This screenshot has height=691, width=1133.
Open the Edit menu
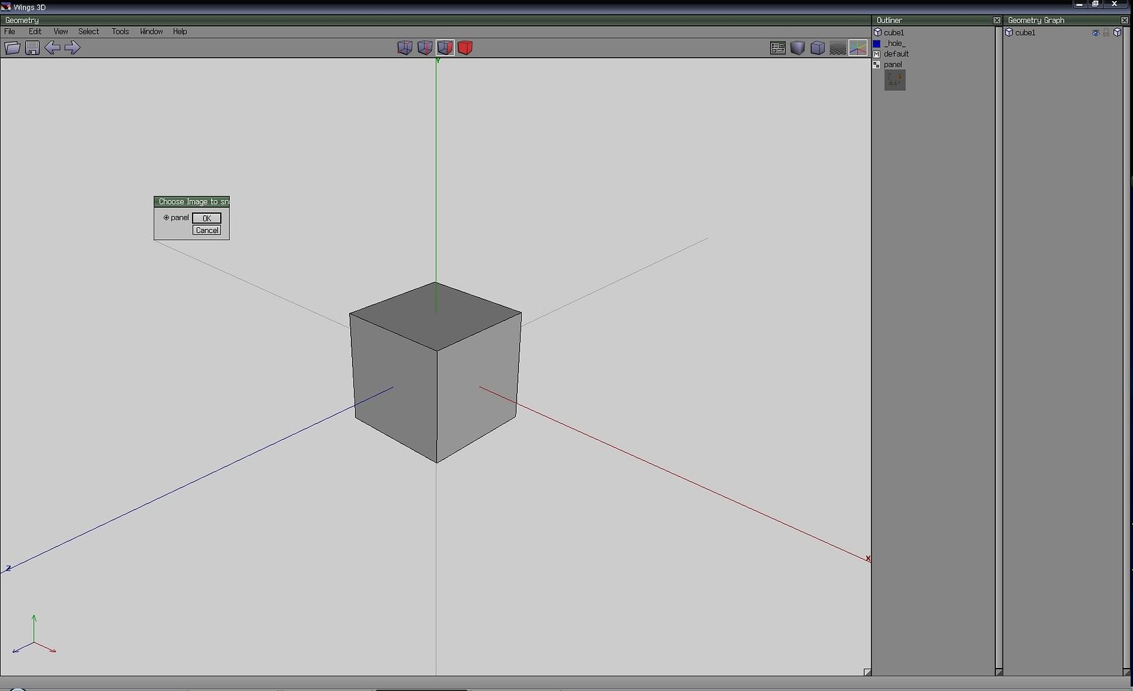pos(35,31)
